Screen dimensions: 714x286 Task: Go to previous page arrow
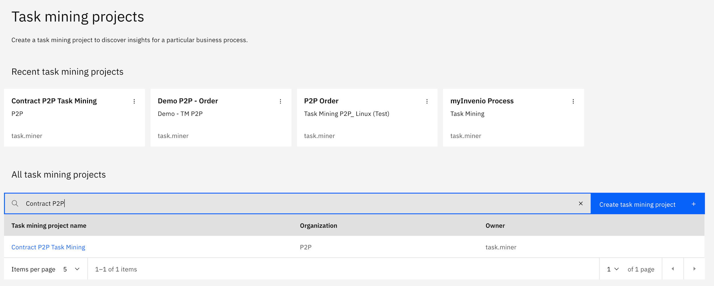tap(673, 269)
